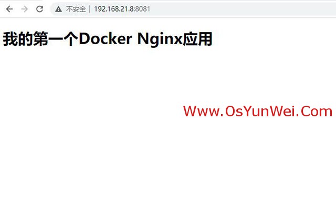Click the red Www.OsYunWei.Com watermark
336x211 pixels.
258,112
